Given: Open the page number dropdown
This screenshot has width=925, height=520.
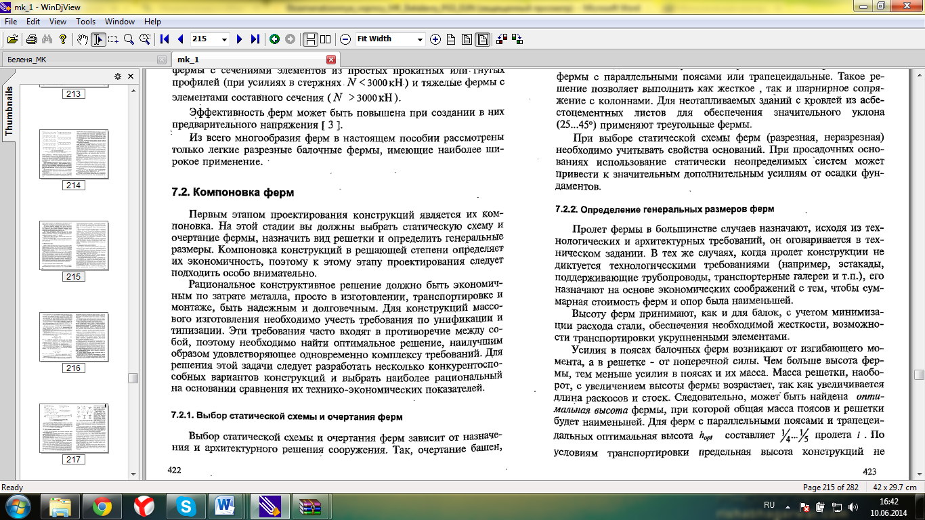Looking at the screenshot, I should coord(224,39).
